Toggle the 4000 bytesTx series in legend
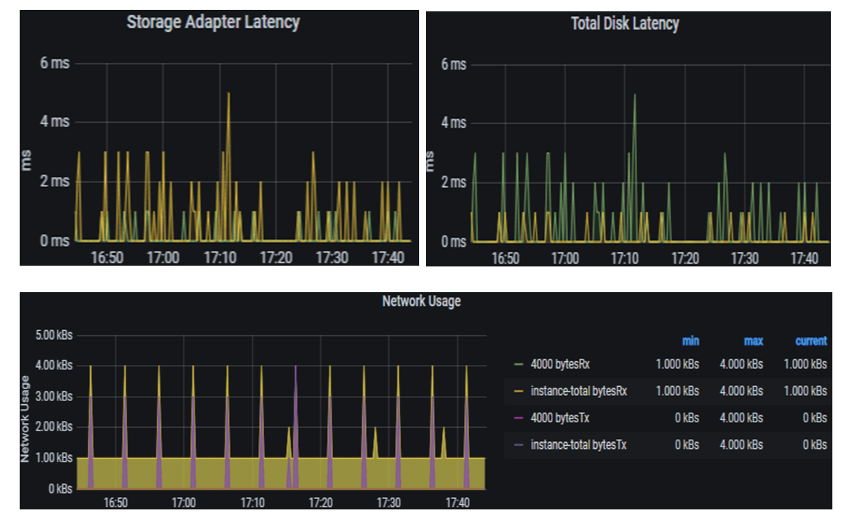 560,418
